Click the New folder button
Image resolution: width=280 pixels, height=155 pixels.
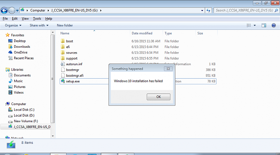pos(65,25)
